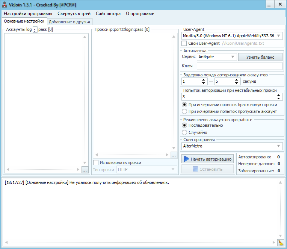
Task: Open the User-Agent dropdown list
Action: click(x=278, y=36)
